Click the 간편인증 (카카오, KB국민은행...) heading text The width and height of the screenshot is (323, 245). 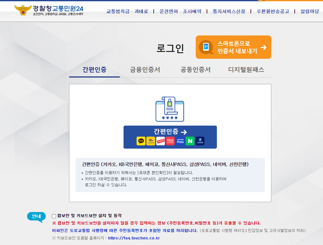(x=165, y=164)
